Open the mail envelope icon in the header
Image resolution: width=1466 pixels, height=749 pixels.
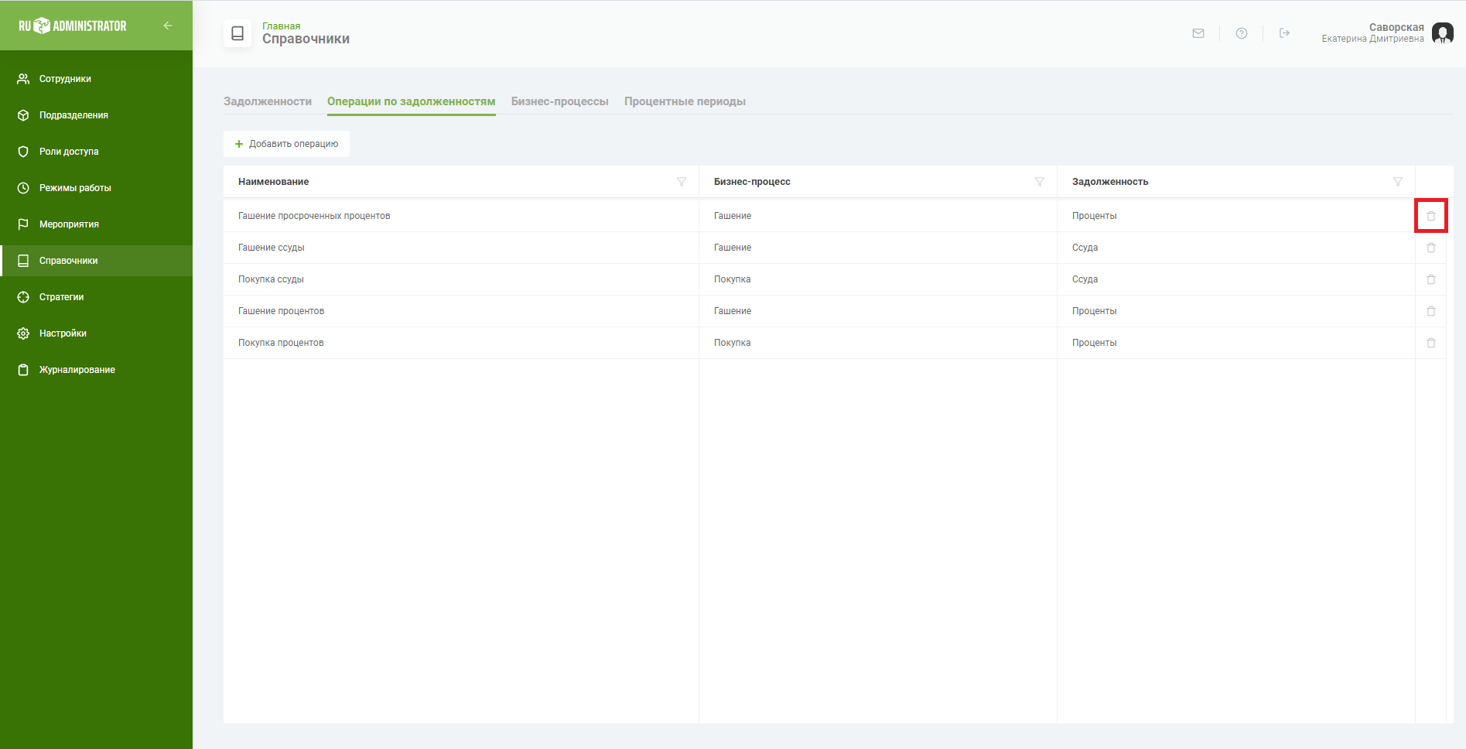1198,33
